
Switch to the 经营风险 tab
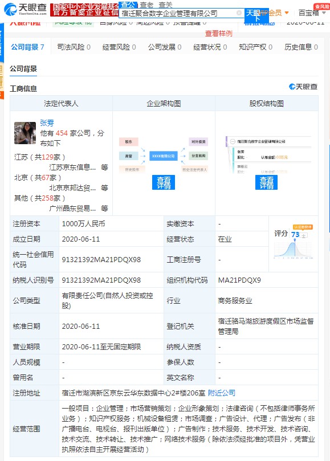[x=119, y=47]
